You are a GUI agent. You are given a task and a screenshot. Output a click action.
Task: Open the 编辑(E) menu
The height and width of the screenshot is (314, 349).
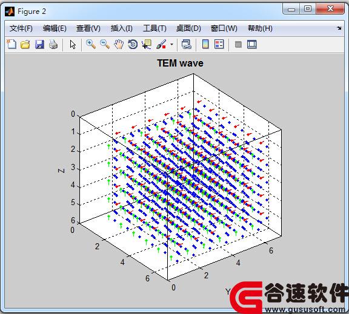point(55,28)
